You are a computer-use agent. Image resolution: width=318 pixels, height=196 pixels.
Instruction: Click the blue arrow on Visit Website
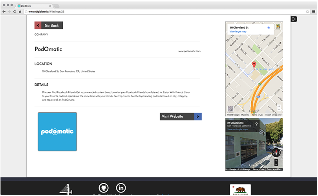click(x=198, y=117)
